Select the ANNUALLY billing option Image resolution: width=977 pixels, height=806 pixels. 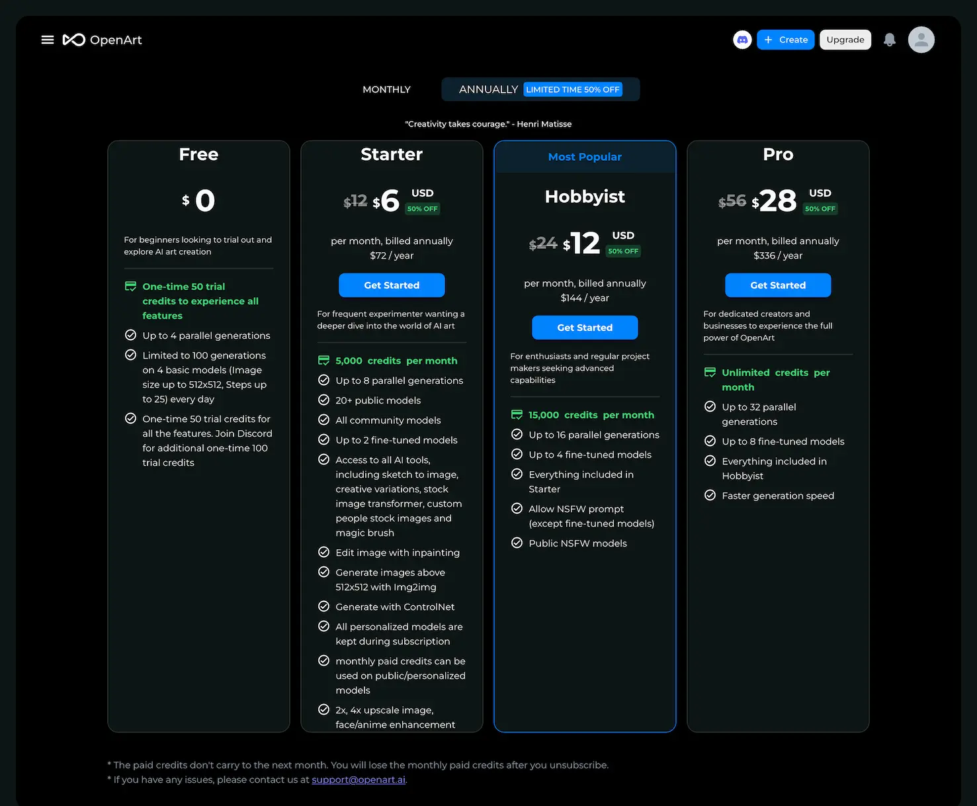tap(488, 89)
